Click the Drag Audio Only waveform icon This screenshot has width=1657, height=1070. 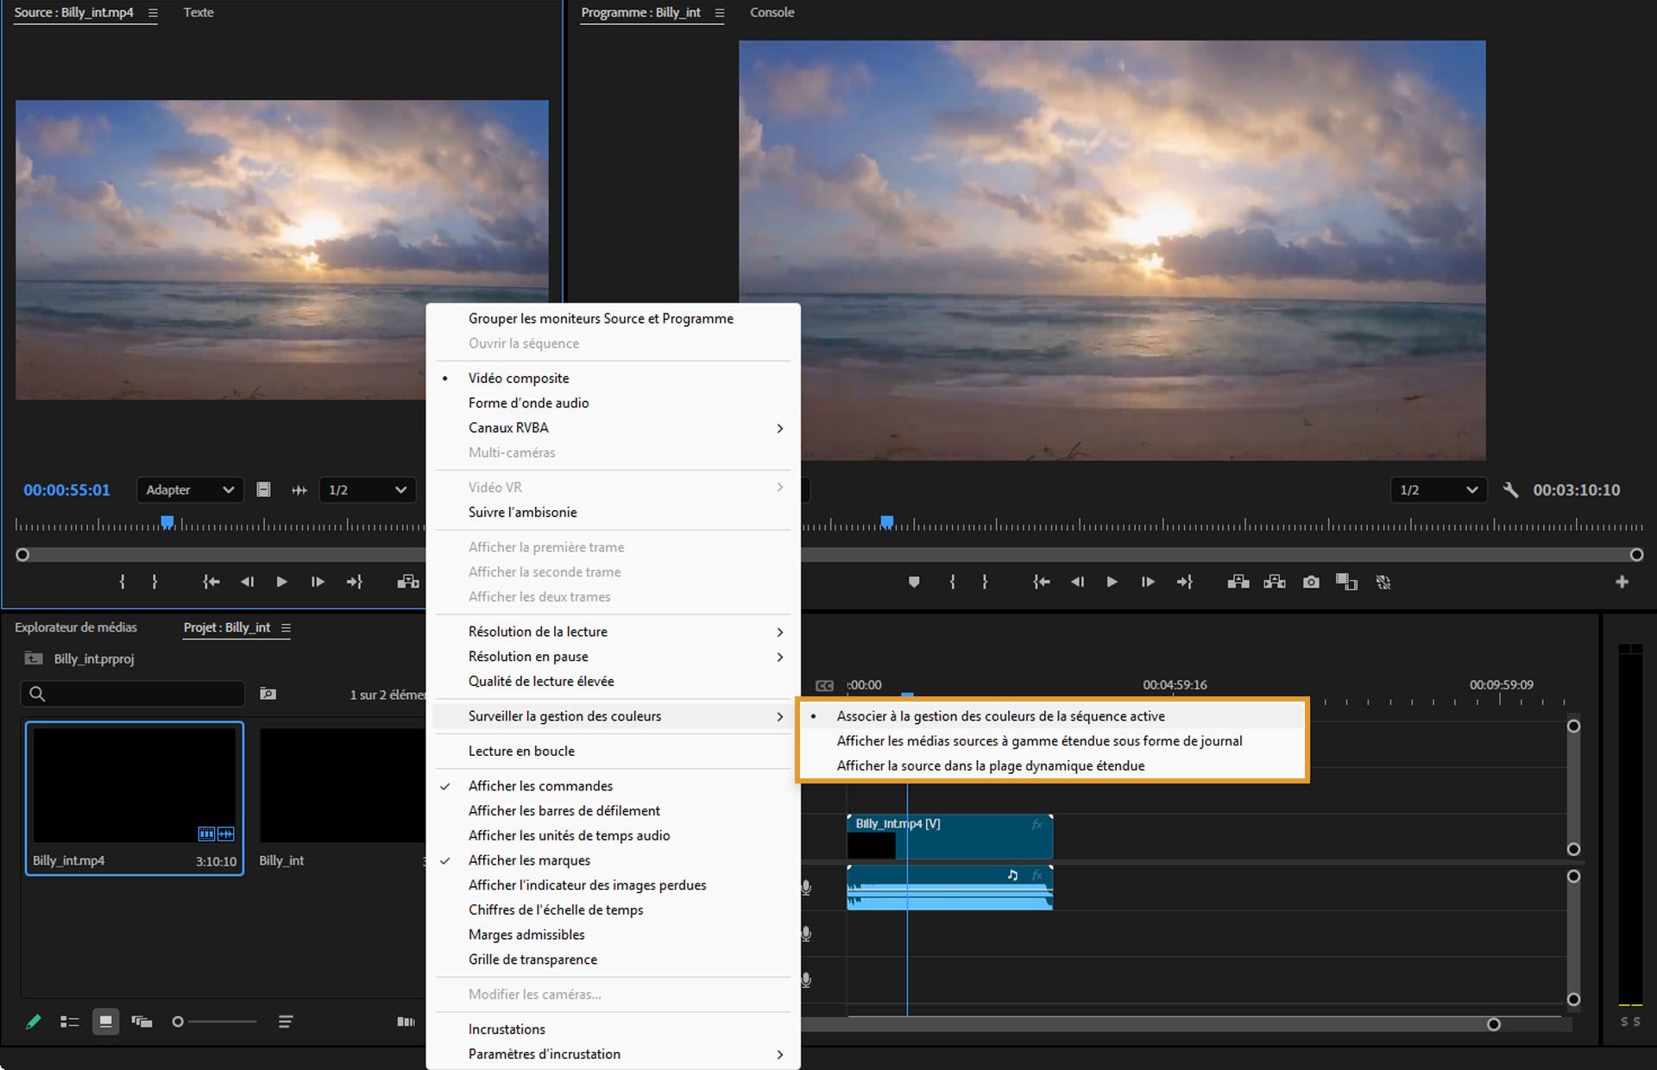(299, 490)
